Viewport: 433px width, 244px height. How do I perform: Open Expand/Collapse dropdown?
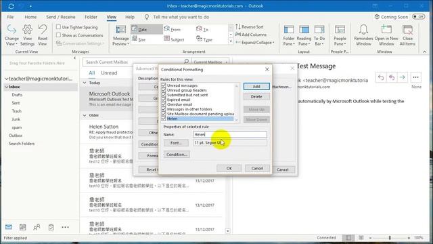pyautogui.click(x=255, y=43)
